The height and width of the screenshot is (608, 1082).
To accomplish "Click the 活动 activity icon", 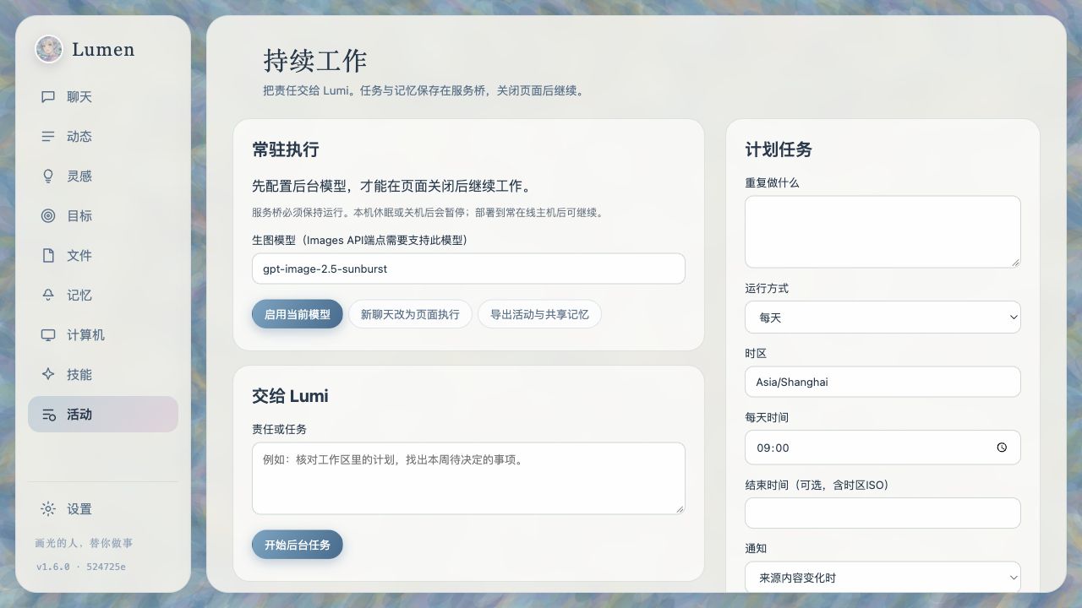I will click(x=48, y=415).
